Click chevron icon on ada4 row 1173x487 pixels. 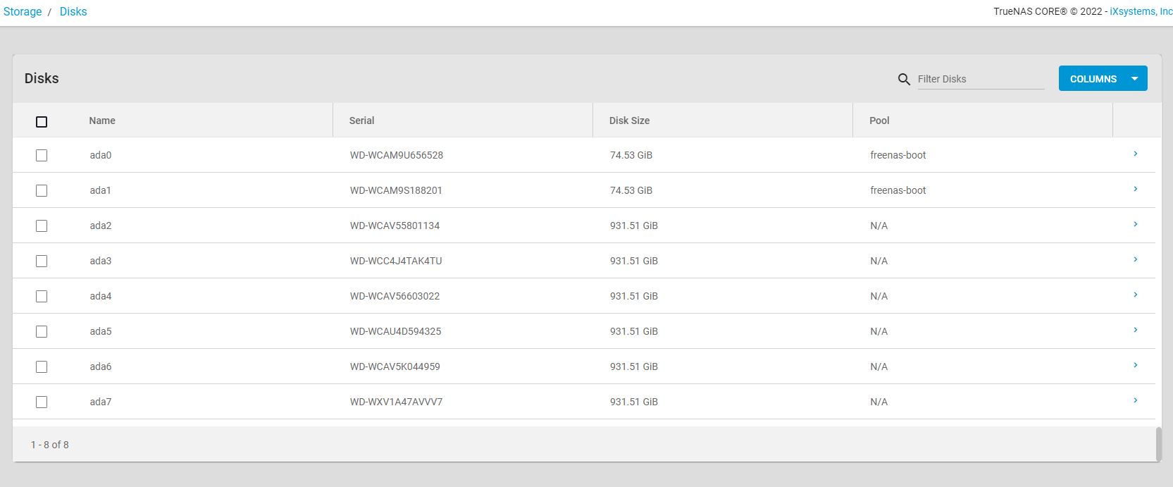click(x=1135, y=295)
